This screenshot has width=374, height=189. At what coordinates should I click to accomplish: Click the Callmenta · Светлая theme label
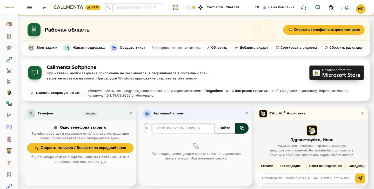223,7
